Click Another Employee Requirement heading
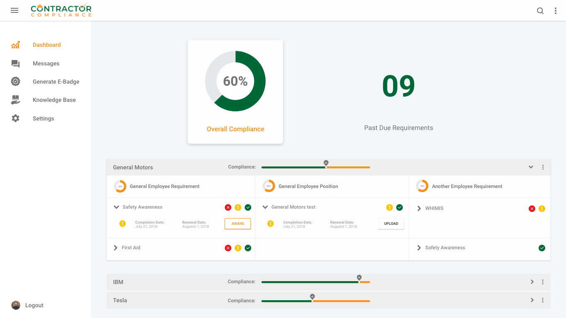 tap(467, 186)
